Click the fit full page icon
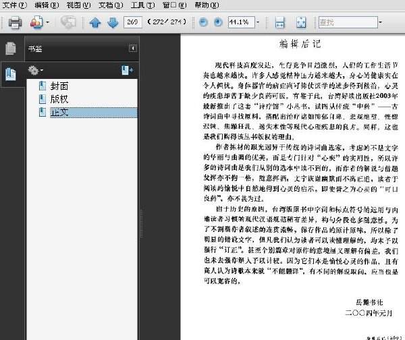The height and width of the screenshot is (340, 405). coord(300,22)
